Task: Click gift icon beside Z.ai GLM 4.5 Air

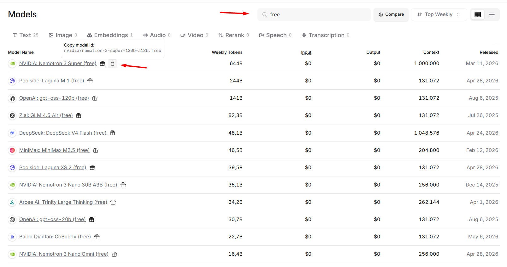Action: click(79, 115)
